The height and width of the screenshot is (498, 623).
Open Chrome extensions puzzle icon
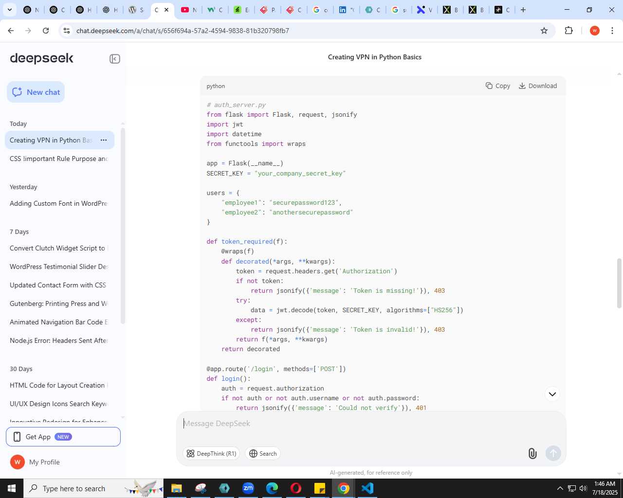569,31
